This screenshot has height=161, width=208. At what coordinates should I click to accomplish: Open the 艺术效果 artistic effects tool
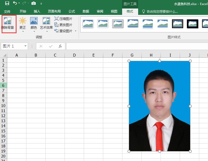[46, 21]
